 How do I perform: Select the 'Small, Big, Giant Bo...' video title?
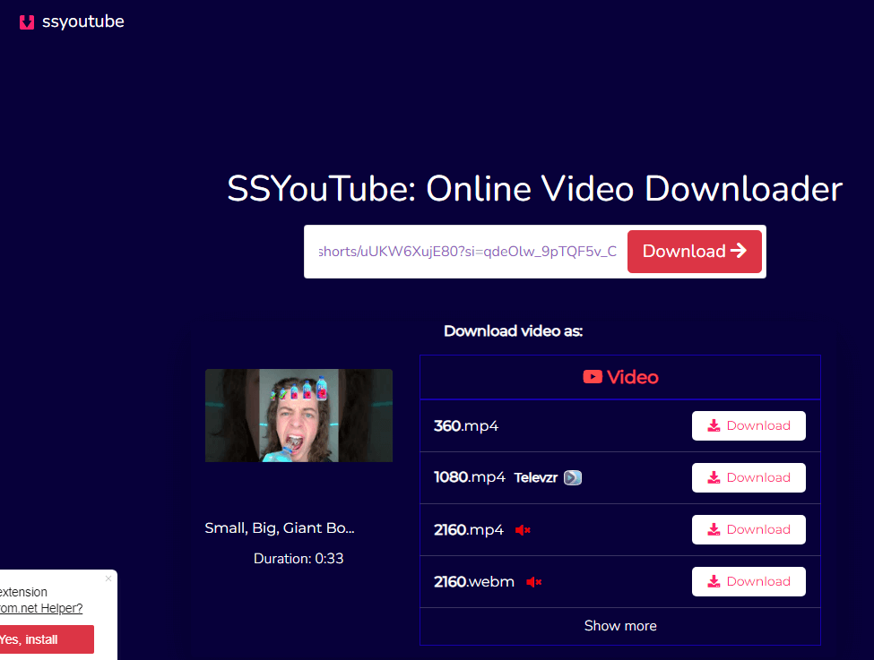click(280, 528)
